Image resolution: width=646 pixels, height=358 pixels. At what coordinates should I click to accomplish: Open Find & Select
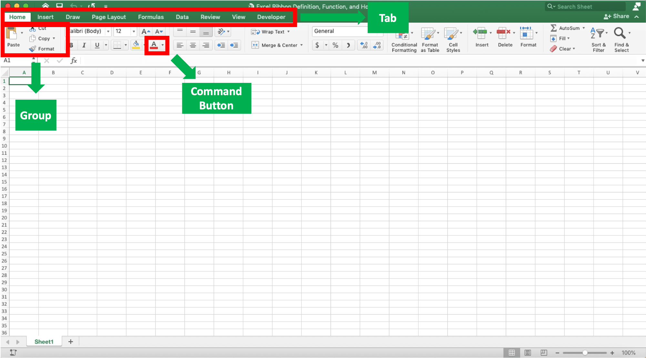pyautogui.click(x=621, y=40)
